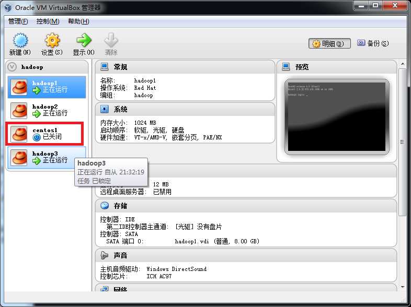
Task: Click hadoop2 running state green arrow
Action: tap(37, 114)
